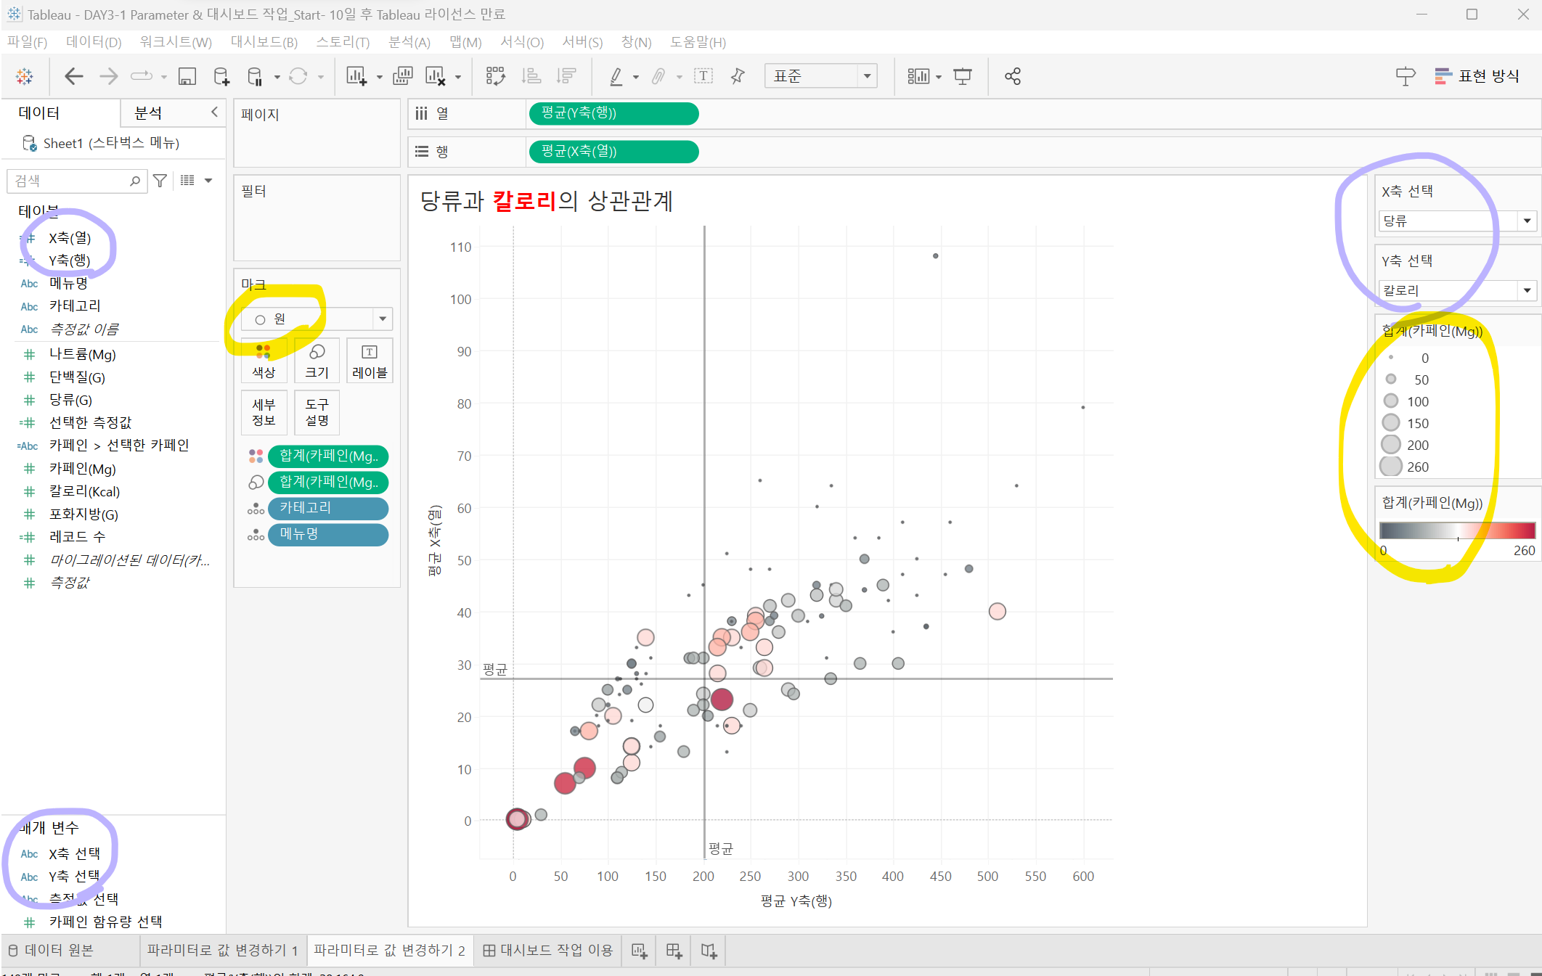The image size is (1542, 976).
Task: Click the sort ascending toolbar icon
Action: point(531,76)
